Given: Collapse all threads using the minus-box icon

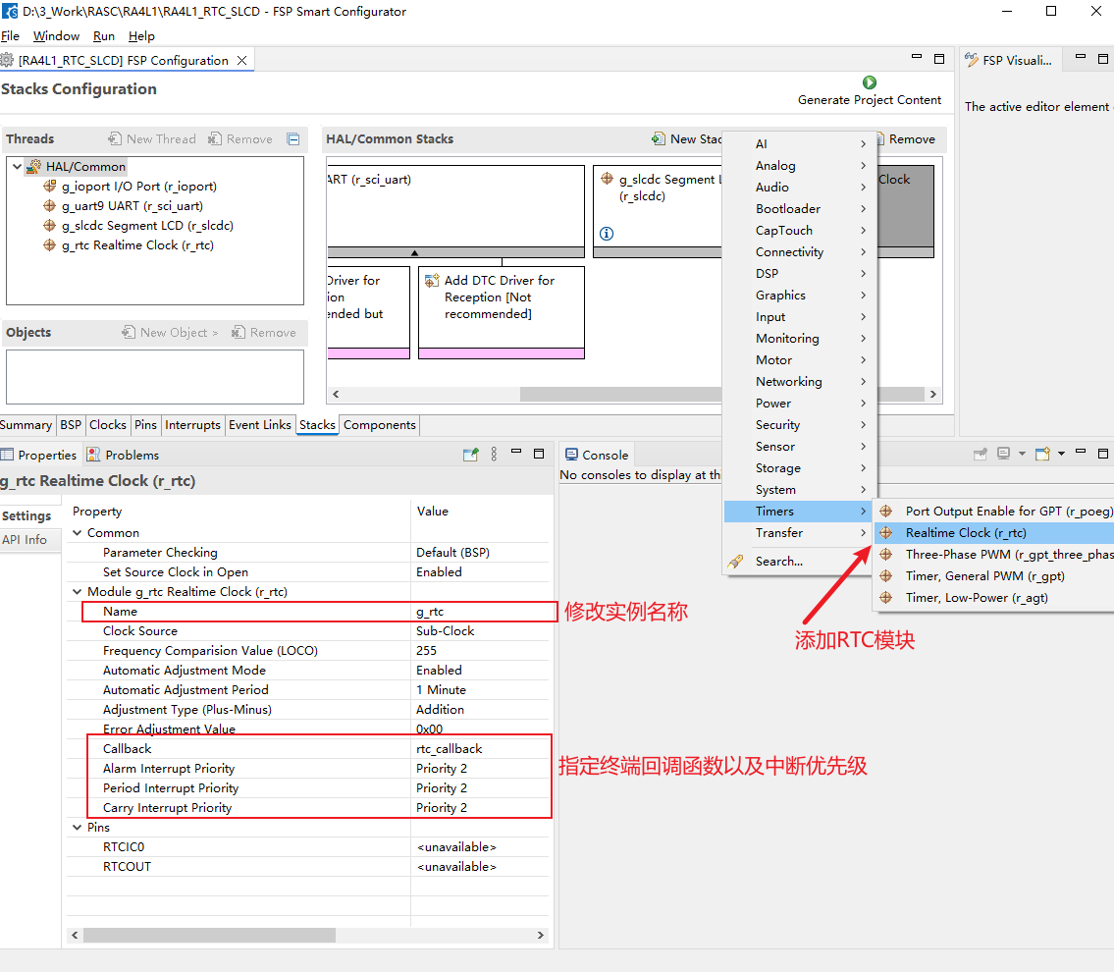Looking at the screenshot, I should coord(293,139).
